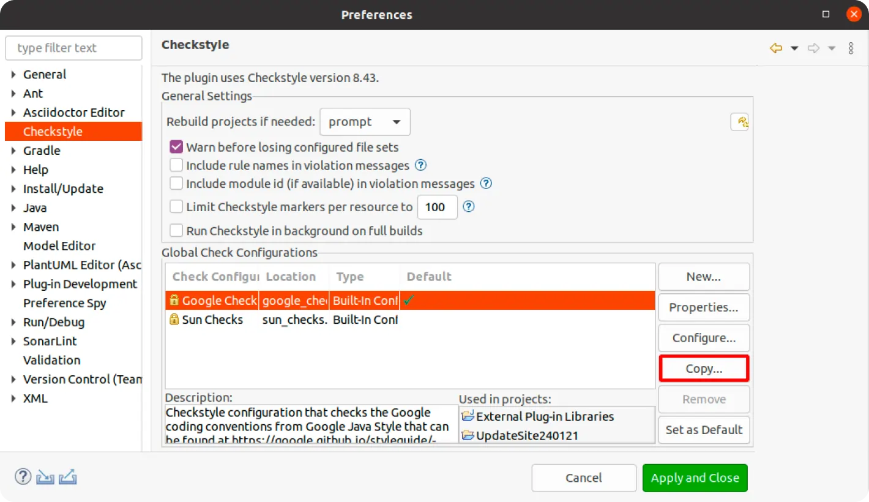This screenshot has width=869, height=502.
Task: Click the export preferences icon
Action: pyautogui.click(x=68, y=477)
